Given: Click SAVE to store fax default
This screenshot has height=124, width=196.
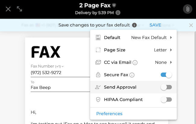Looking at the screenshot, I should click(155, 25).
